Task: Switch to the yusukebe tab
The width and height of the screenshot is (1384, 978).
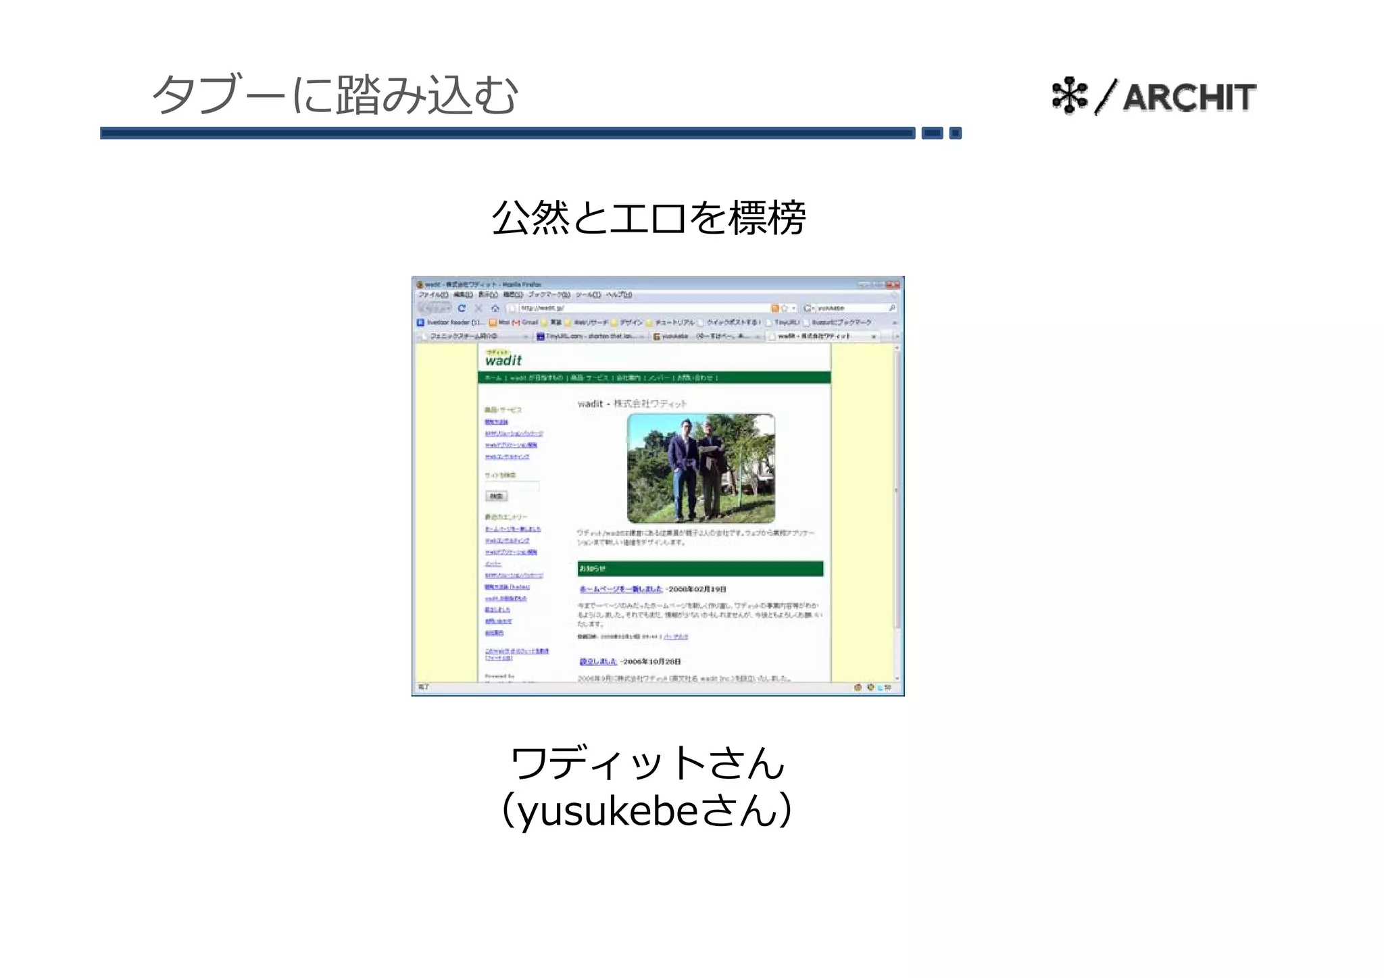Action: point(708,336)
